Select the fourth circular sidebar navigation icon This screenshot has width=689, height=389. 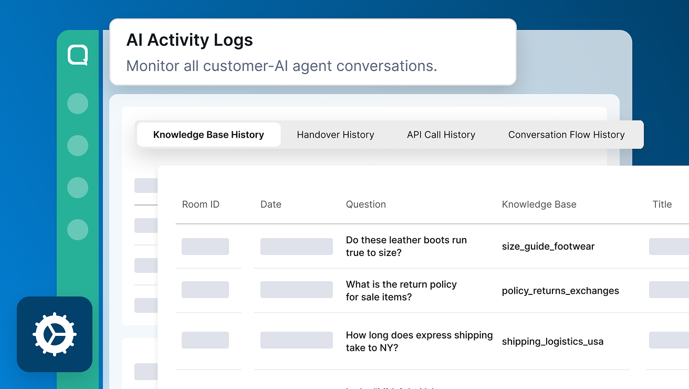coord(78,230)
